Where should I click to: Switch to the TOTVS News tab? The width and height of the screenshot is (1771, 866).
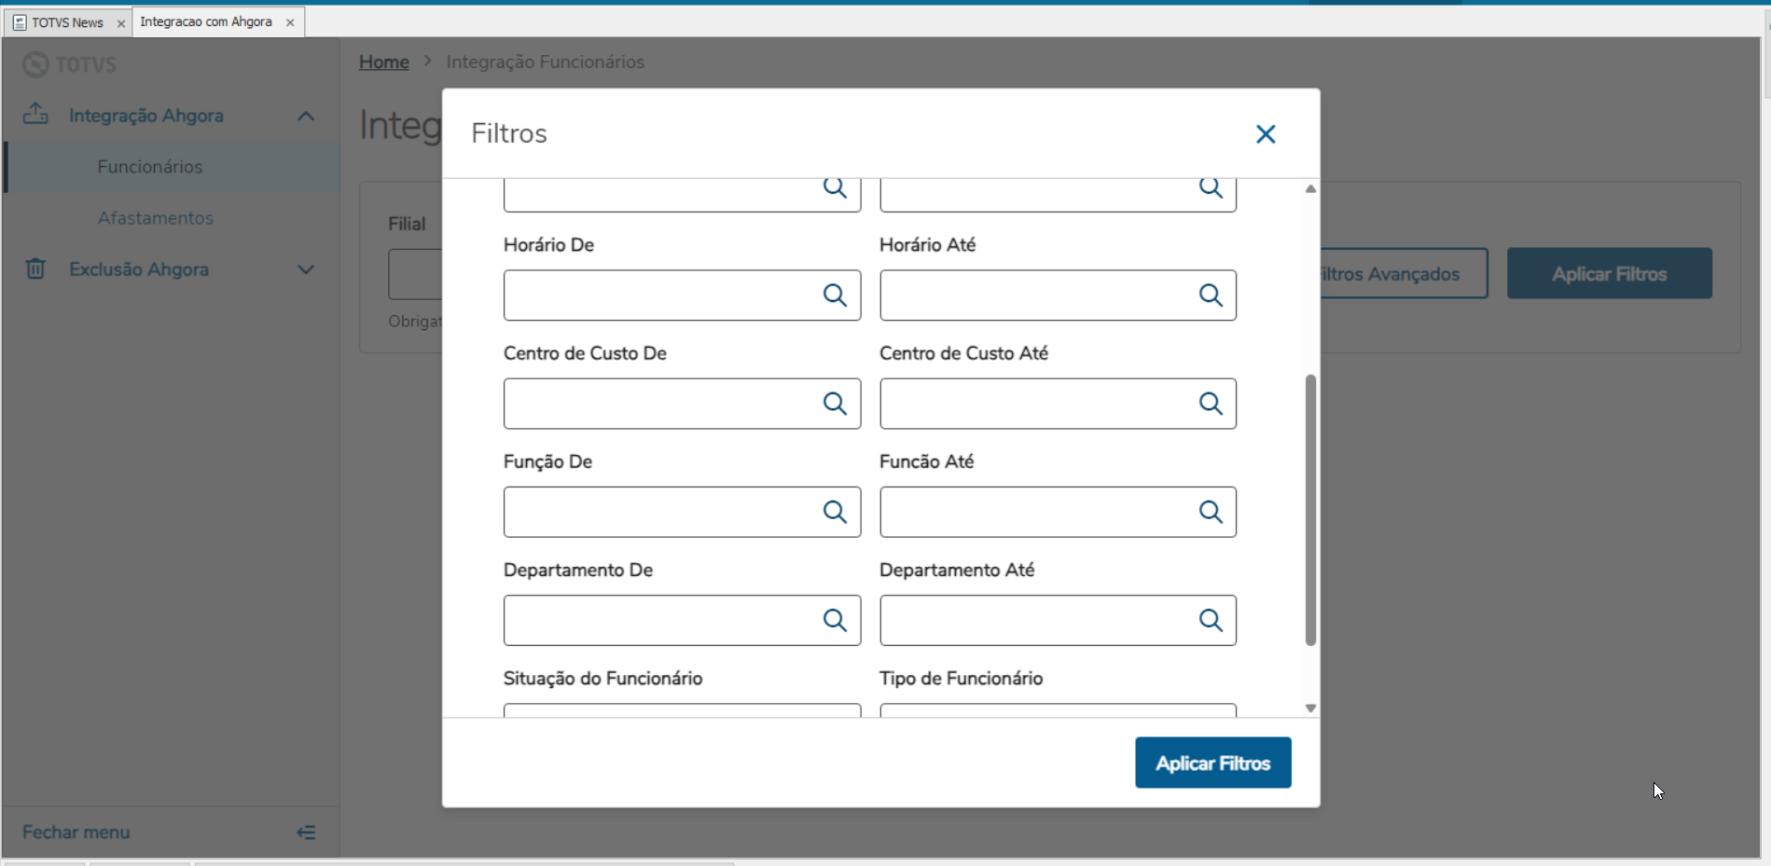[67, 22]
